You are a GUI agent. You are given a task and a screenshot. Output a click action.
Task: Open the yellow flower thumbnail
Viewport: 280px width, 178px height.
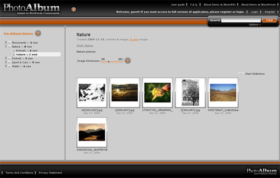tap(157, 93)
